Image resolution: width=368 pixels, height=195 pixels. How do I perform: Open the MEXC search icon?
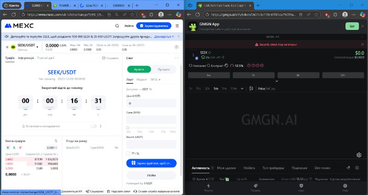tap(117, 26)
